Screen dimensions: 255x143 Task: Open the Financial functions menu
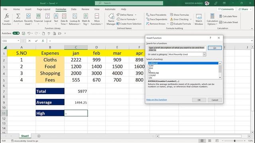click(38, 19)
